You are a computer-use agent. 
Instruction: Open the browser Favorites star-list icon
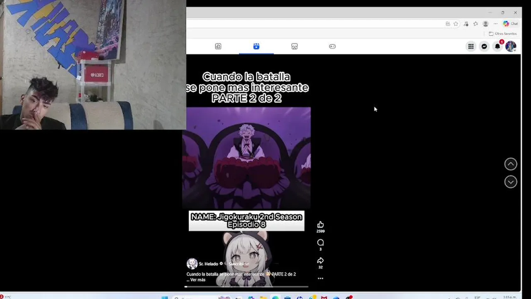[x=476, y=24]
